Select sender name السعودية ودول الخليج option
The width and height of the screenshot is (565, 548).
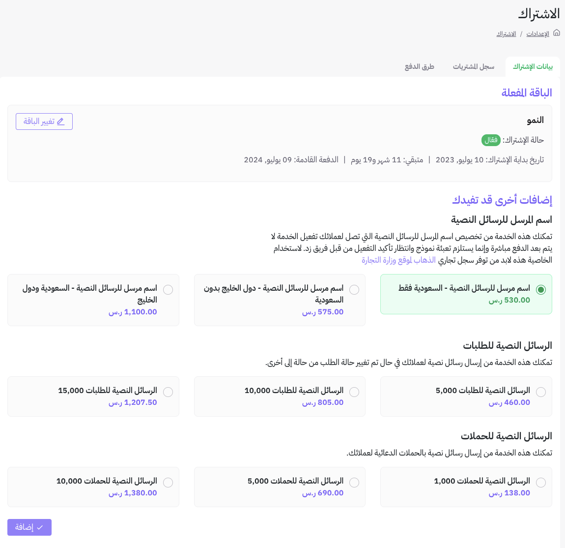pyautogui.click(x=168, y=290)
